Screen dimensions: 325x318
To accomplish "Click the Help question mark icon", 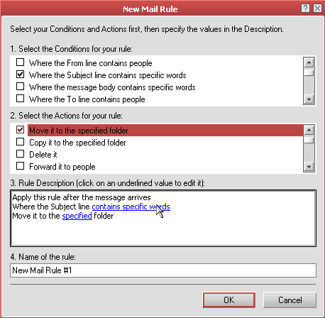I will [305, 9].
